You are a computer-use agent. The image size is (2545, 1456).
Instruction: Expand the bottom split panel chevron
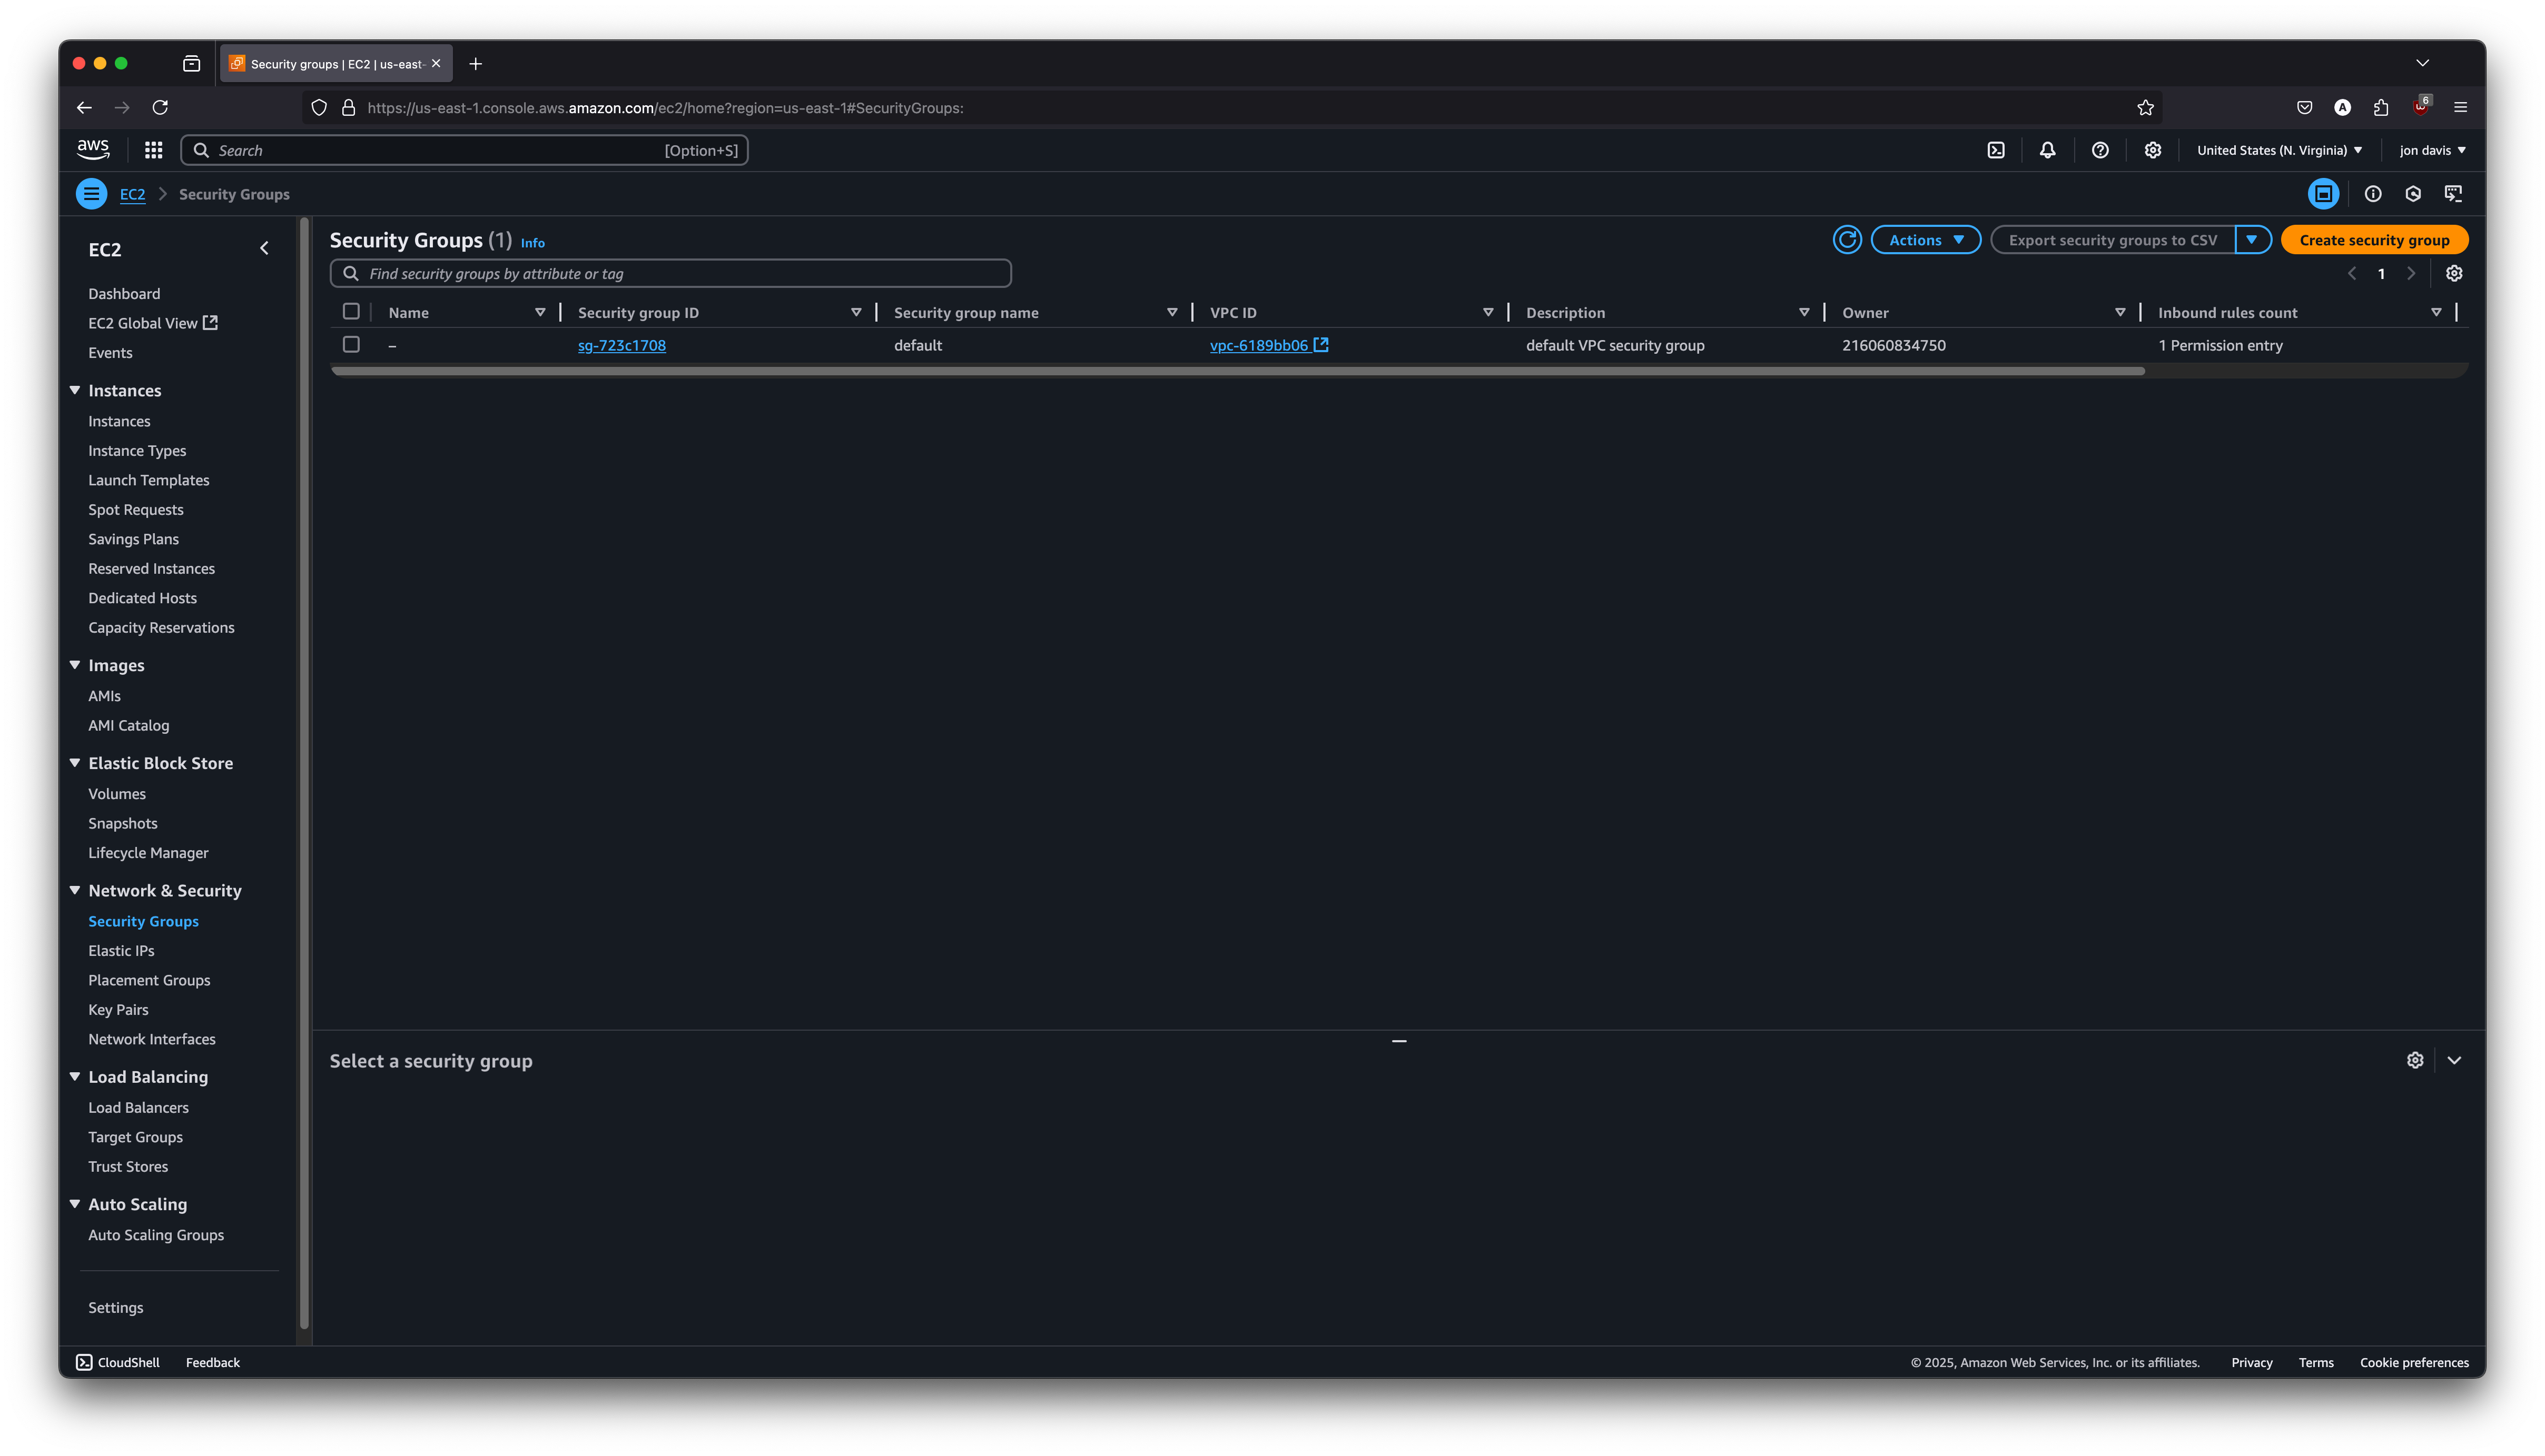tap(2454, 1060)
